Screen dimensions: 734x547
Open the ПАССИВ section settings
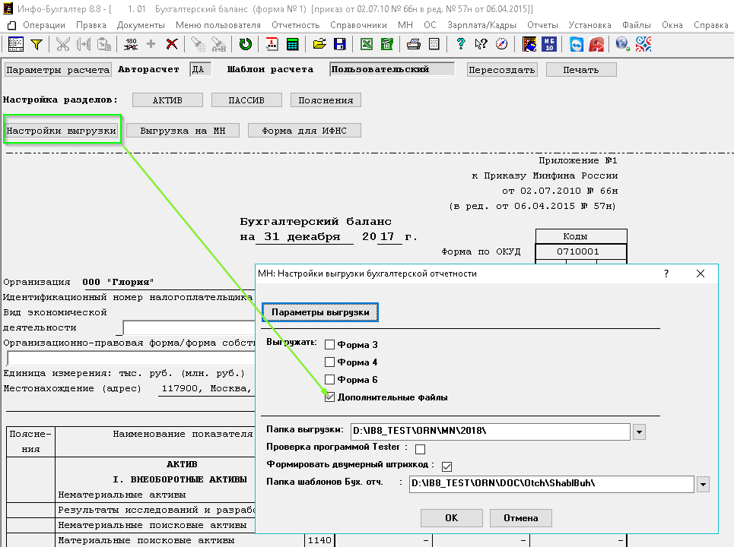[x=246, y=100]
